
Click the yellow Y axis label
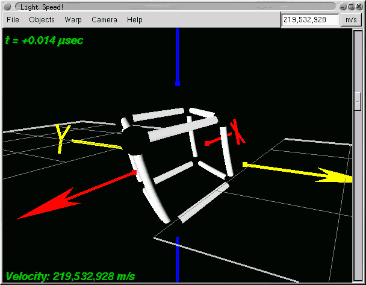coord(63,139)
